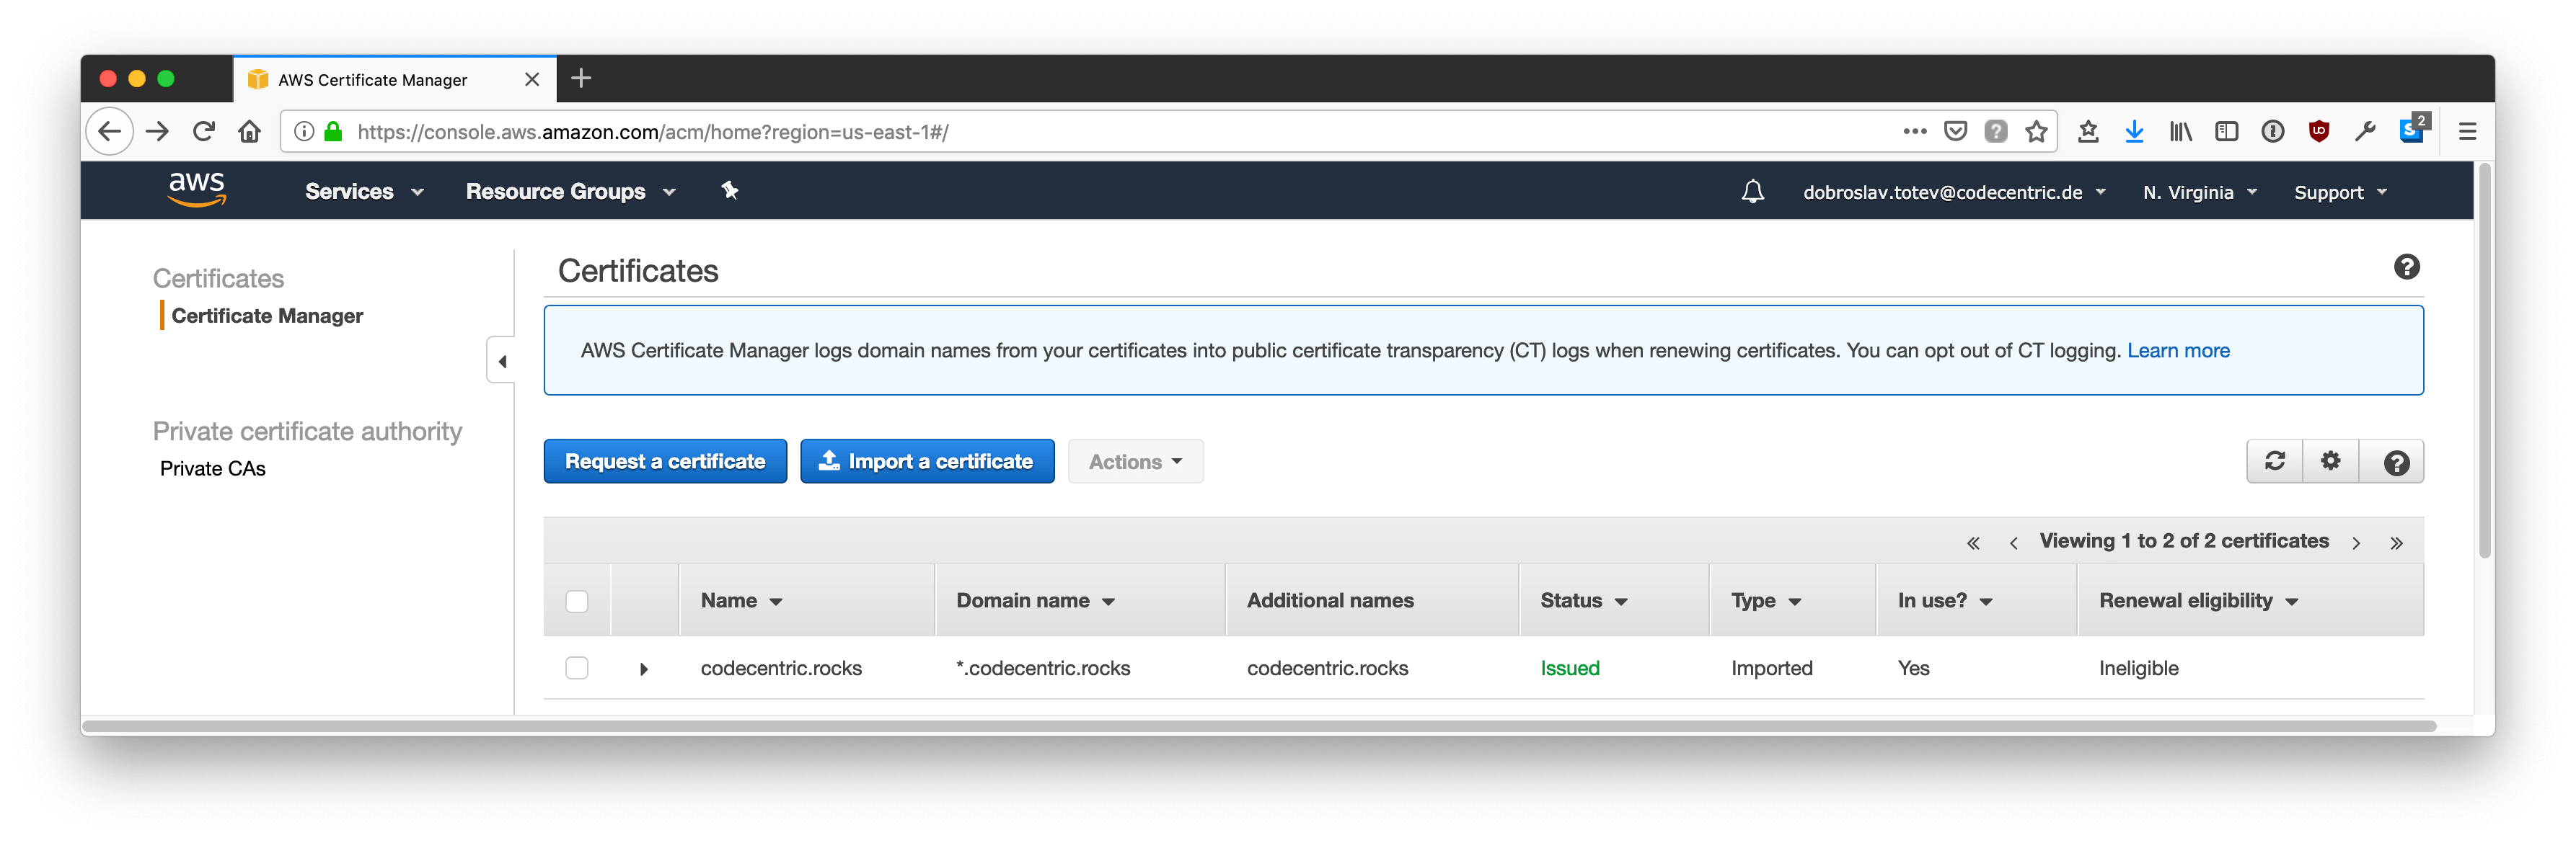Open the browser library icon
The width and height of the screenshot is (2576, 843).
[2180, 131]
